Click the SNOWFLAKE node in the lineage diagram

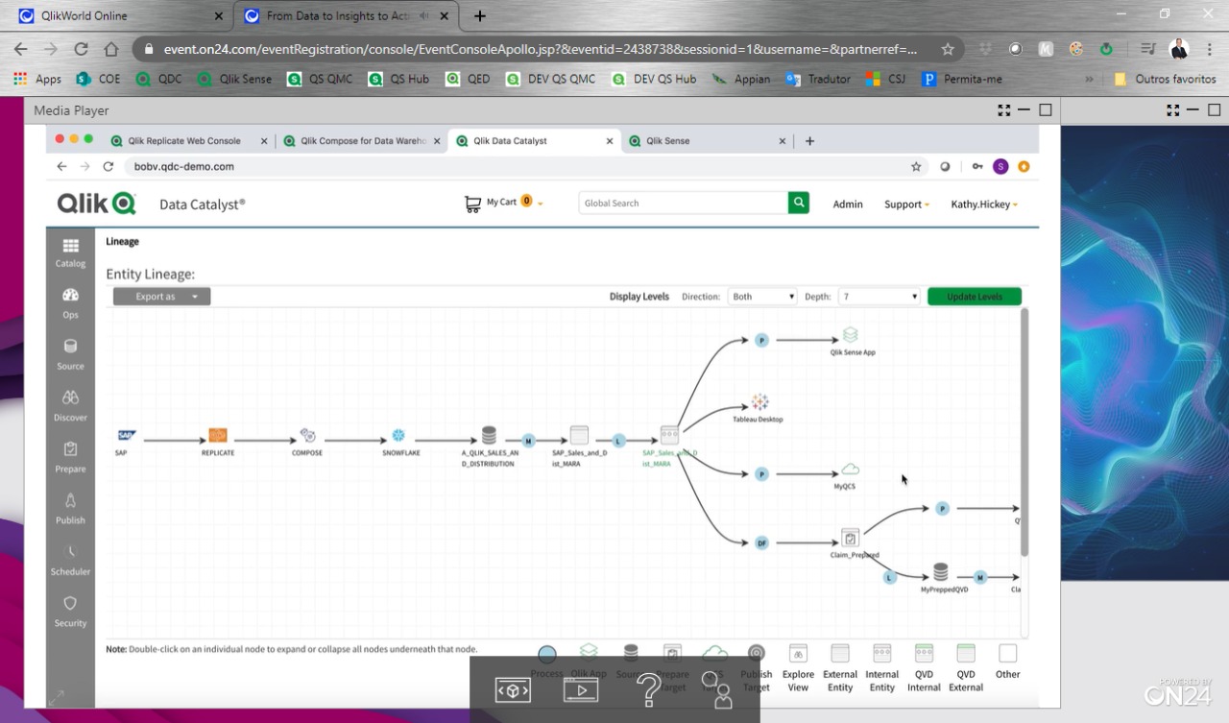[x=397, y=433]
